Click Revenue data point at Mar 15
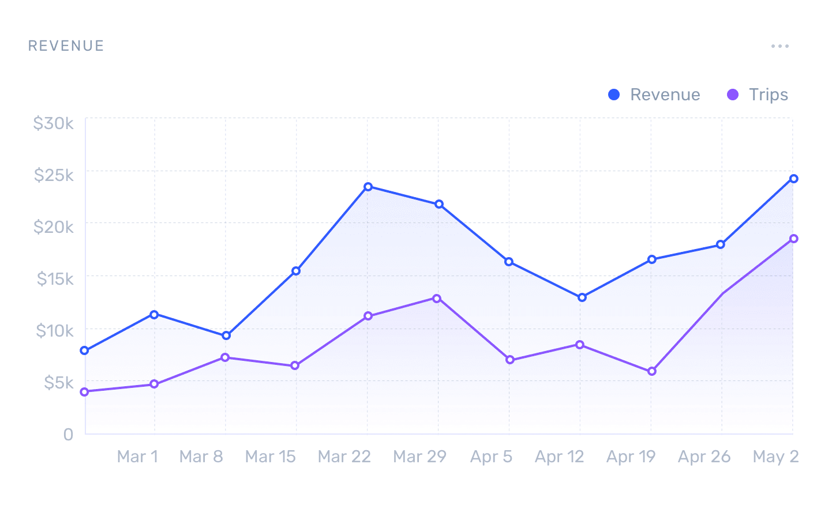This screenshot has height=513, width=817. tap(296, 271)
